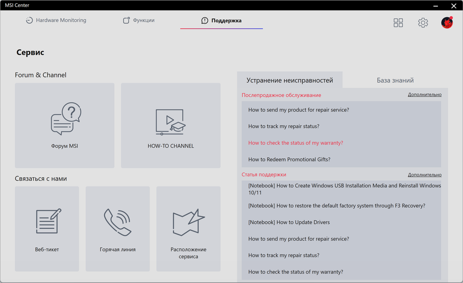The width and height of the screenshot is (463, 283).
Task: Click the Связаться с нами heading
Action: coord(41,178)
